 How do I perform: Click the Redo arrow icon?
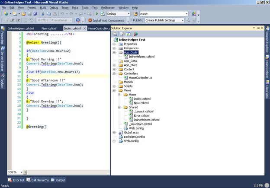click(x=71, y=14)
